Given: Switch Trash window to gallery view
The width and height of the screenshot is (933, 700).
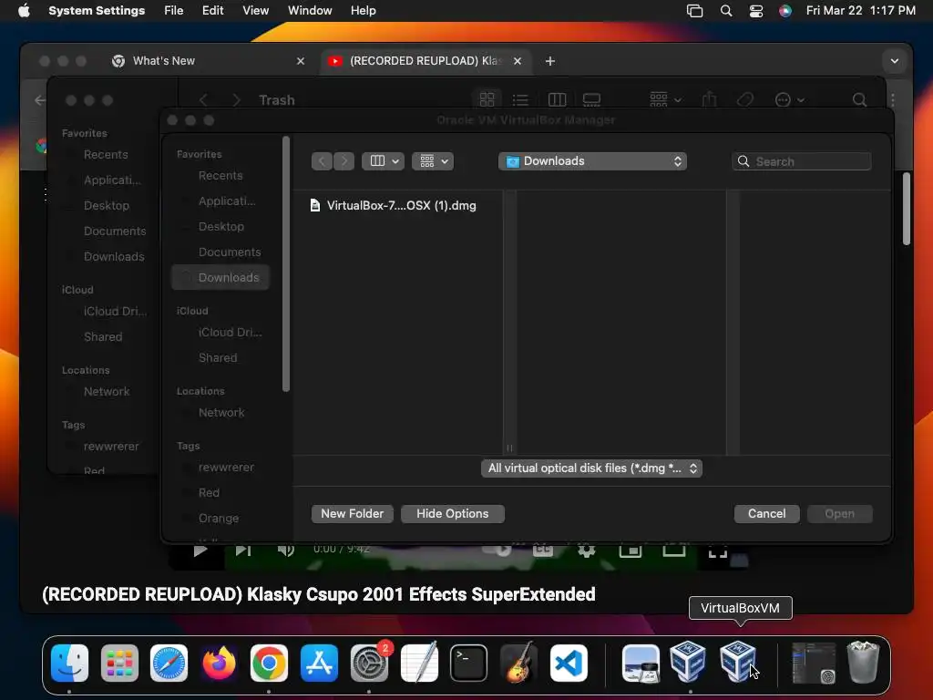Looking at the screenshot, I should coord(591,99).
